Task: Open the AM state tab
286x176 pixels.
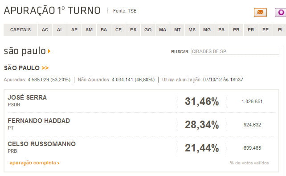Action: (x=89, y=29)
